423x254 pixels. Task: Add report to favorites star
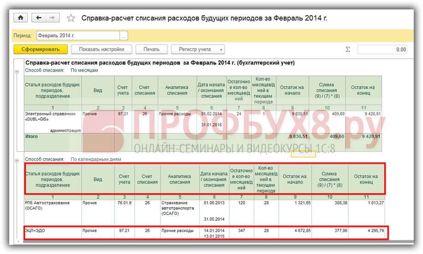(x=71, y=18)
